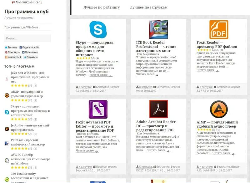Open '360 Total Security' sidebar link
The width and height of the screenshot is (250, 183).
[30, 178]
